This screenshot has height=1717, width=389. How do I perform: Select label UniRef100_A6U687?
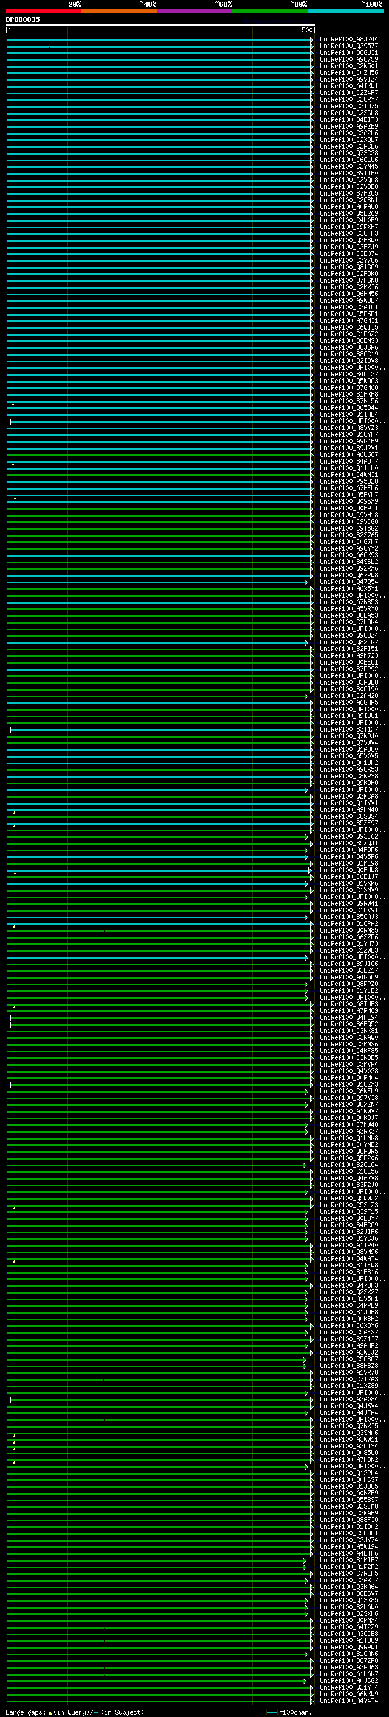point(349,454)
